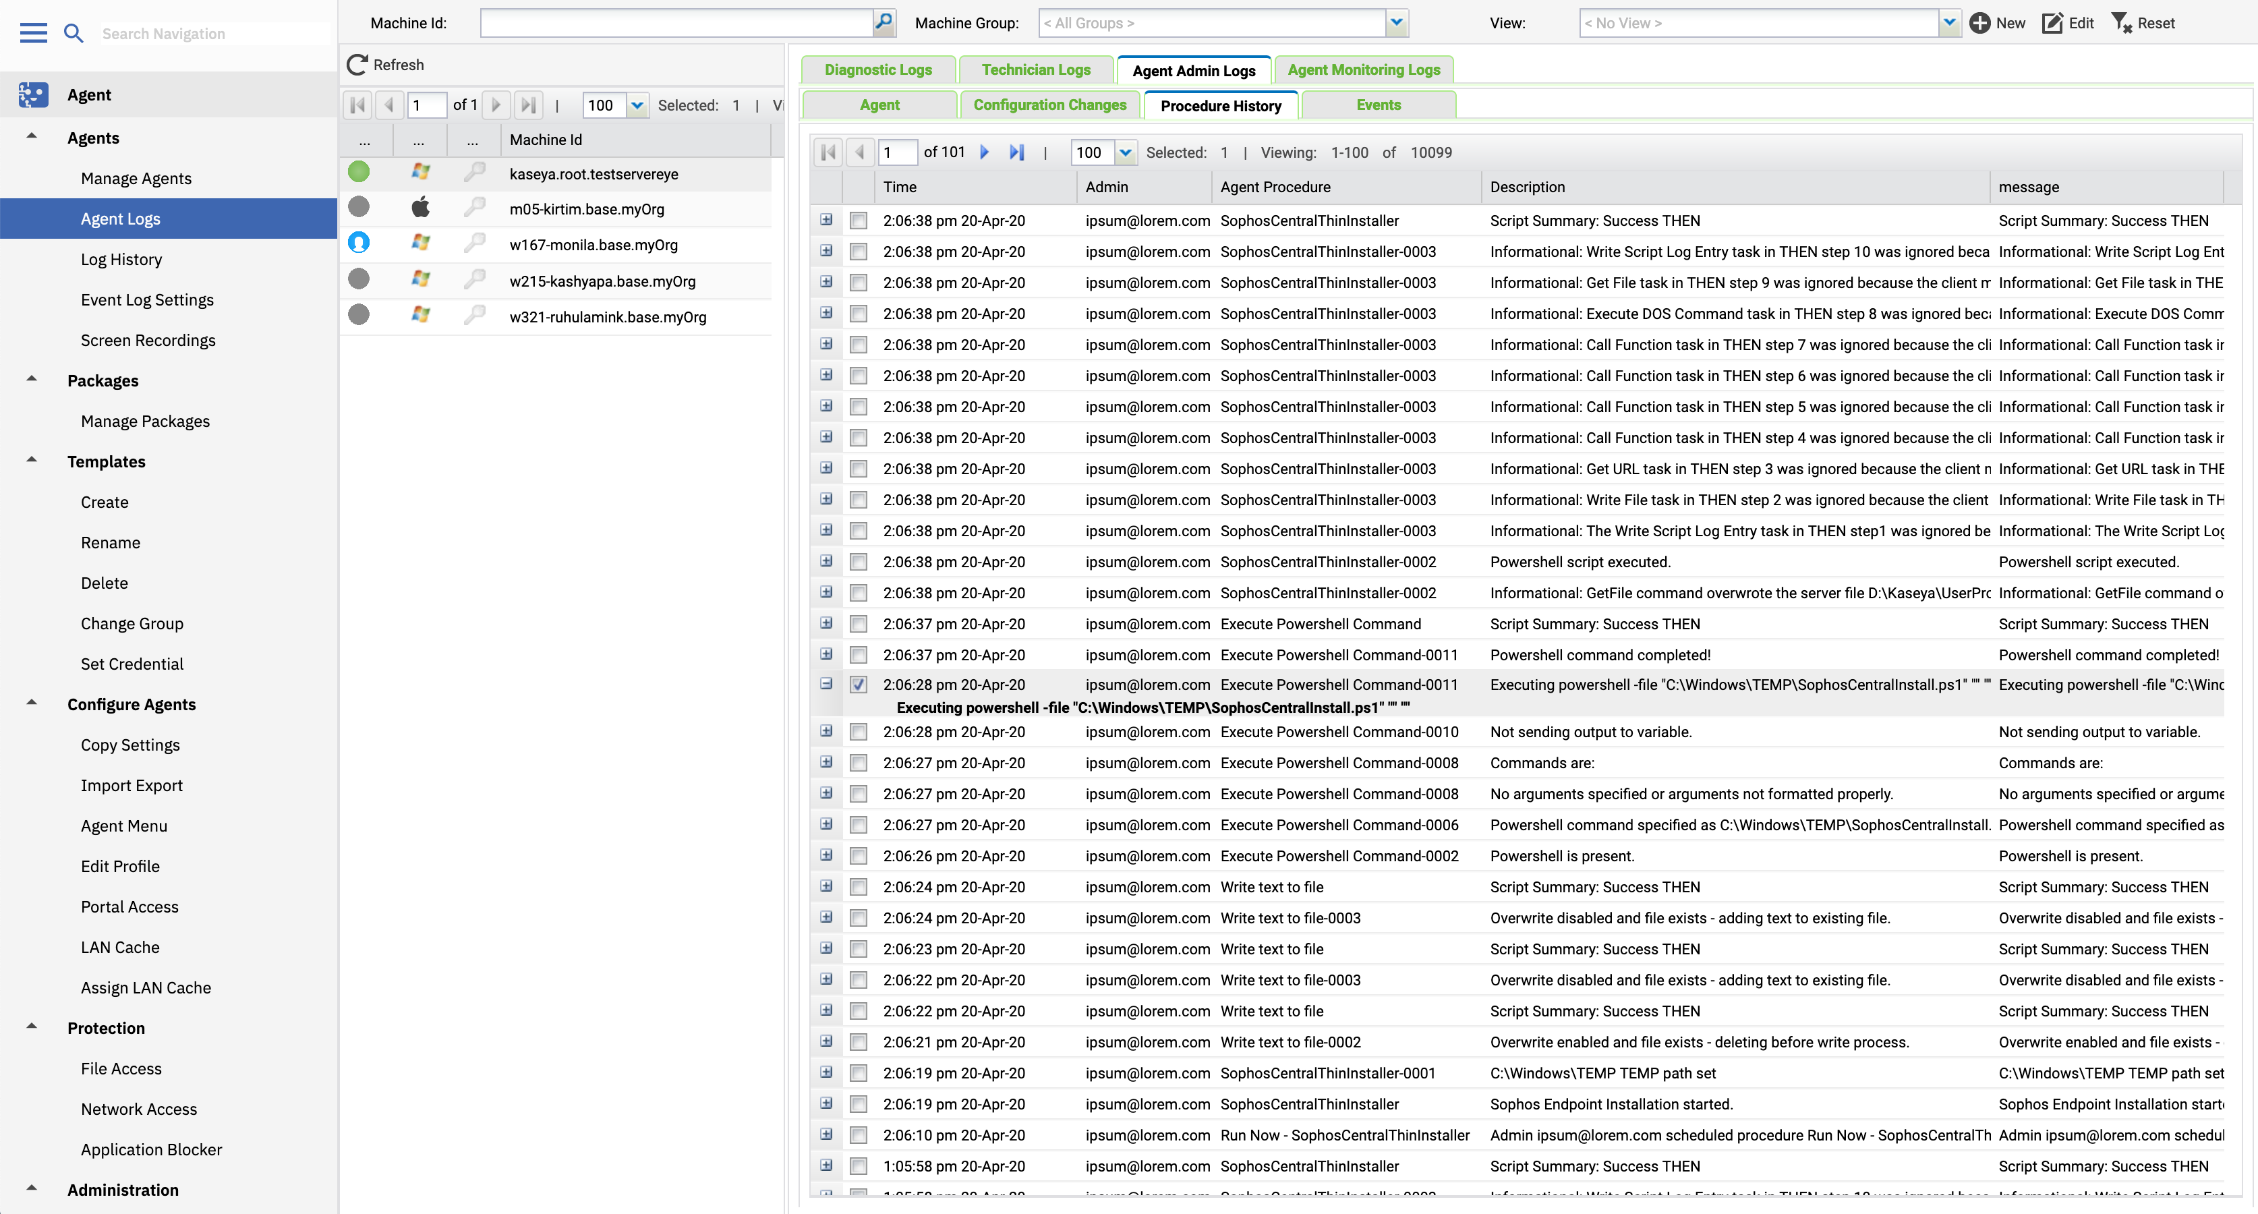Collapse the expanded Execute Powershell Command-0011 row
This screenshot has width=2258, height=1214.
[x=827, y=684]
